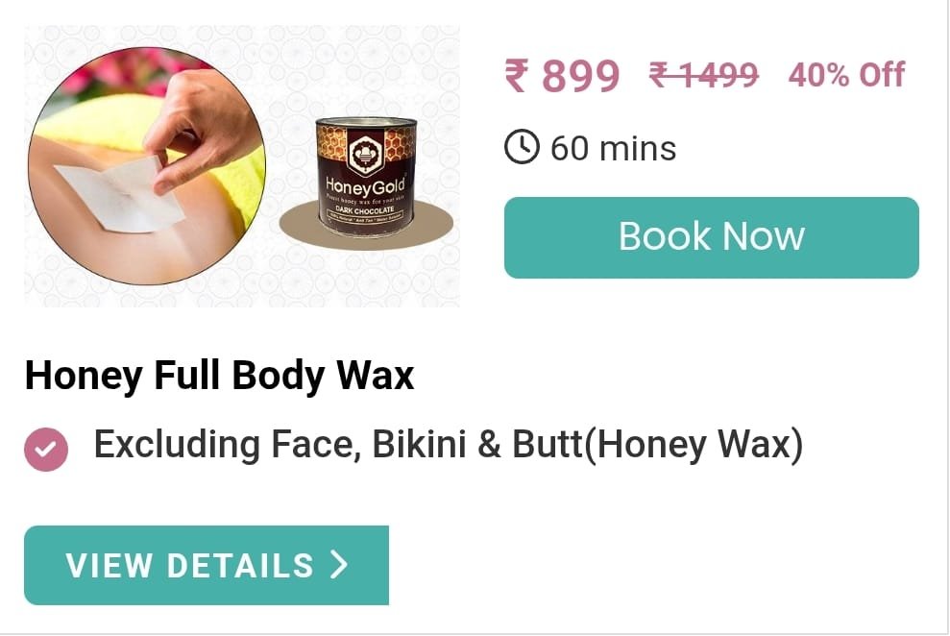
Task: Select the circular waxing photo
Action: (x=147, y=165)
